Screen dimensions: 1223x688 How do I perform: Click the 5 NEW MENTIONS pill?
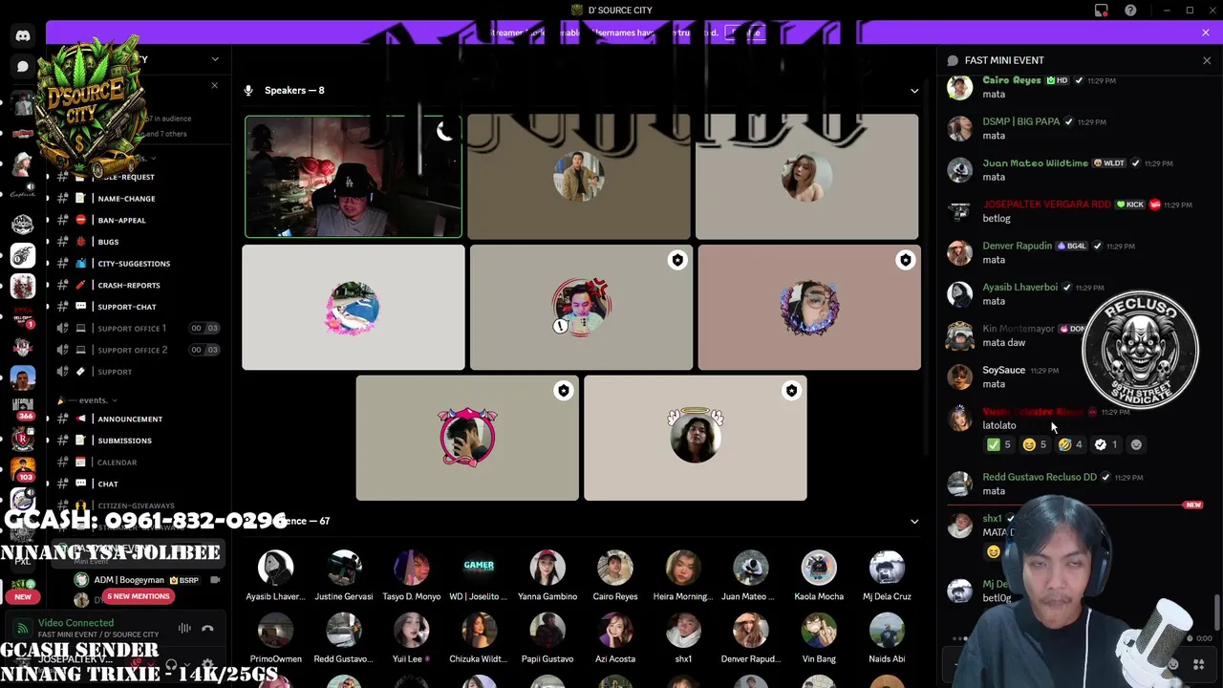tap(138, 596)
